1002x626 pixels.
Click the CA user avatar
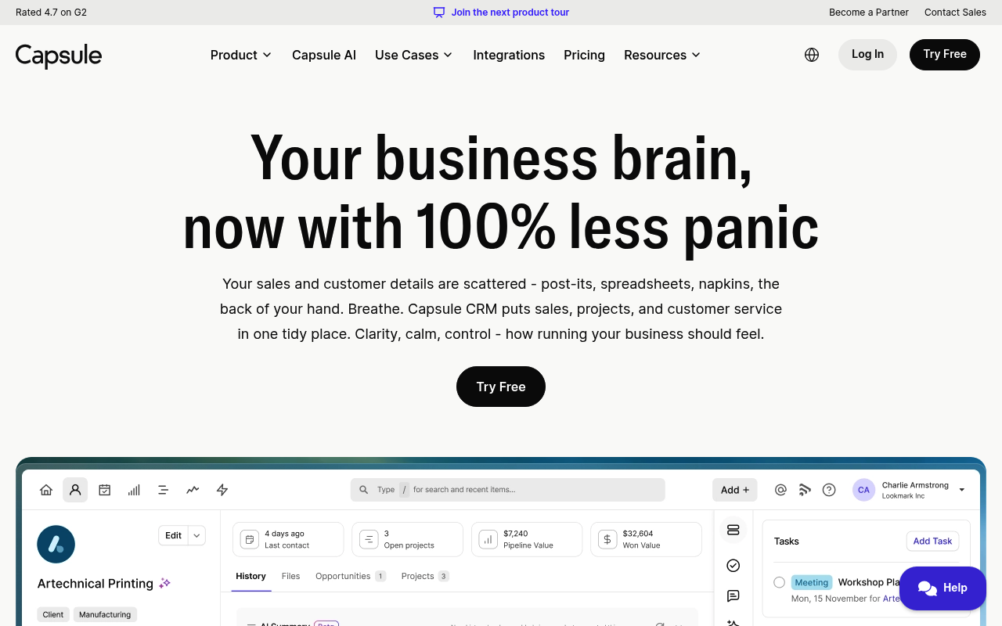pos(863,490)
